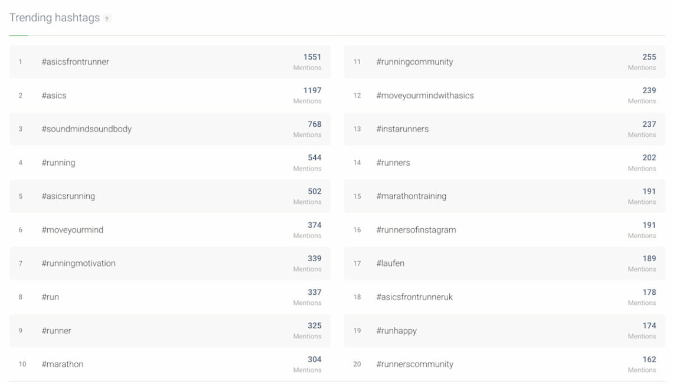Click the 1551 mentions count

[312, 57]
